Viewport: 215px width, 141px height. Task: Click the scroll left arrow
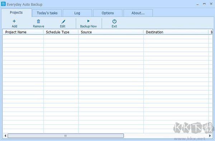[5, 136]
